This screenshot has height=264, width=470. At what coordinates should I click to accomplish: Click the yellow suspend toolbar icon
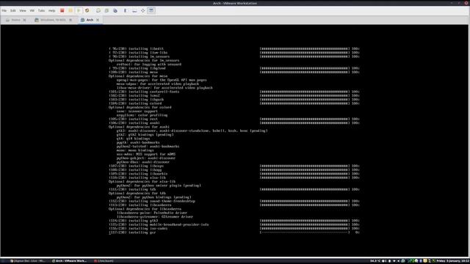coord(70,10)
